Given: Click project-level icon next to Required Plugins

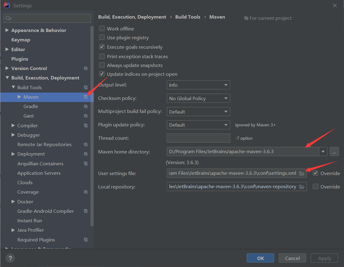Looking at the screenshot, I should [x=86, y=240].
